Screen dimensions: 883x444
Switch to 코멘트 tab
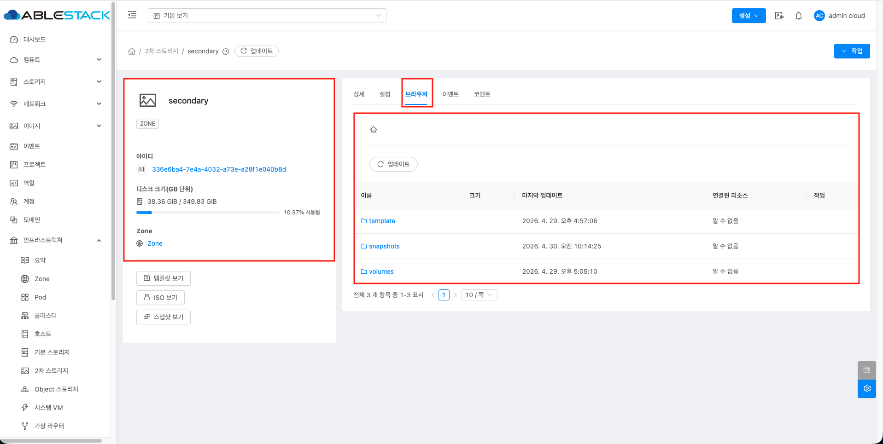[x=482, y=94]
